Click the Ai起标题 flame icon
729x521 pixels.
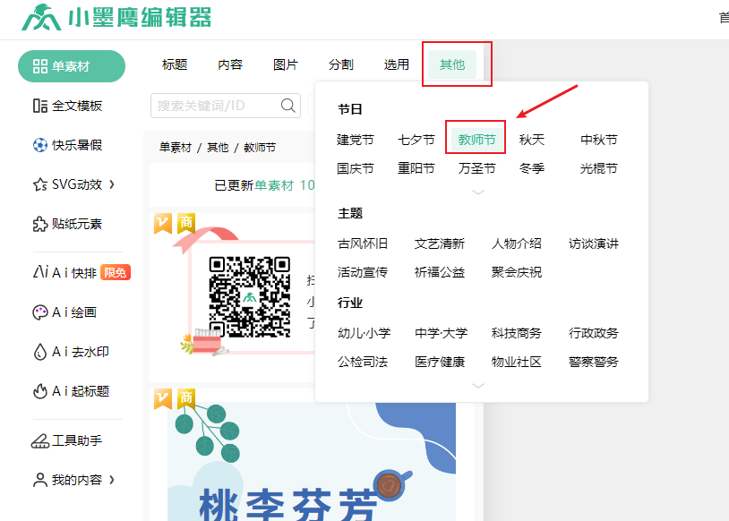pyautogui.click(x=40, y=391)
